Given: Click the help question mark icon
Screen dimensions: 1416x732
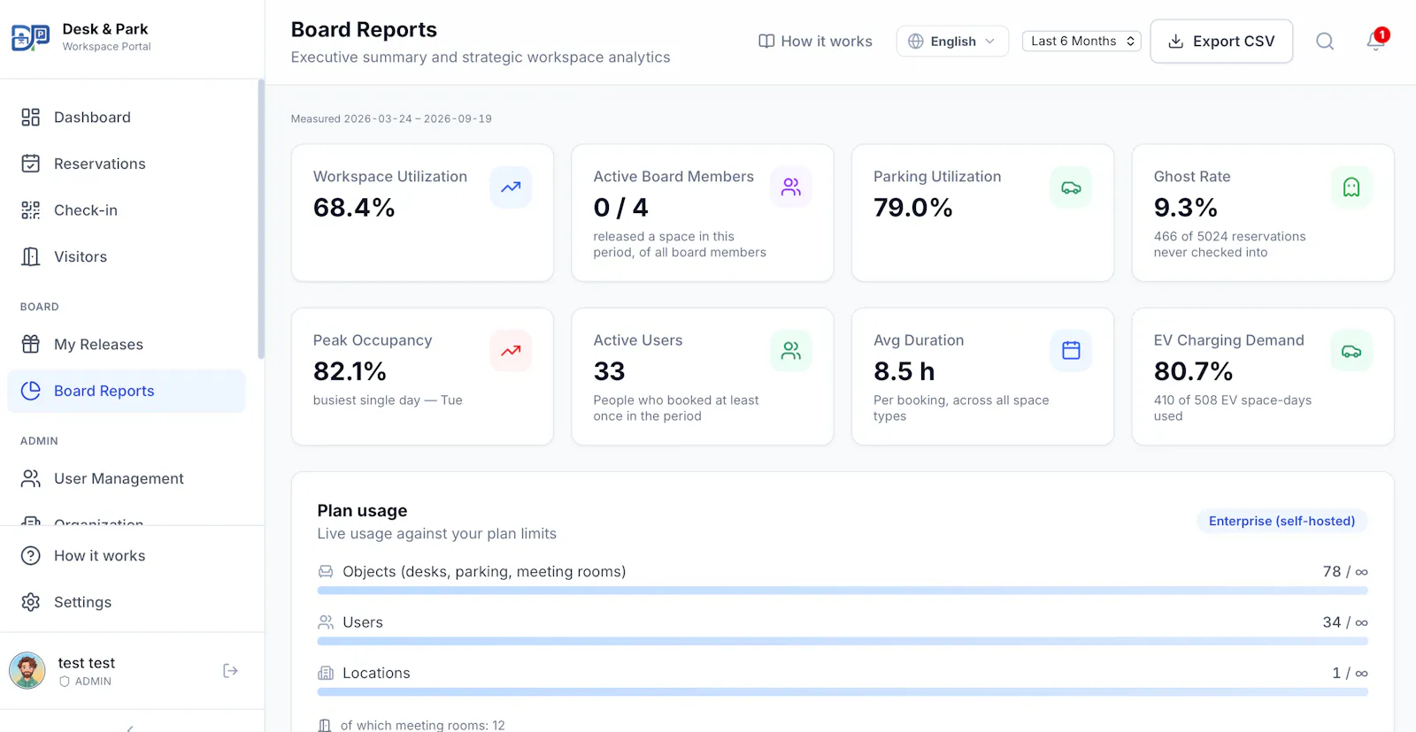Looking at the screenshot, I should click(31, 556).
